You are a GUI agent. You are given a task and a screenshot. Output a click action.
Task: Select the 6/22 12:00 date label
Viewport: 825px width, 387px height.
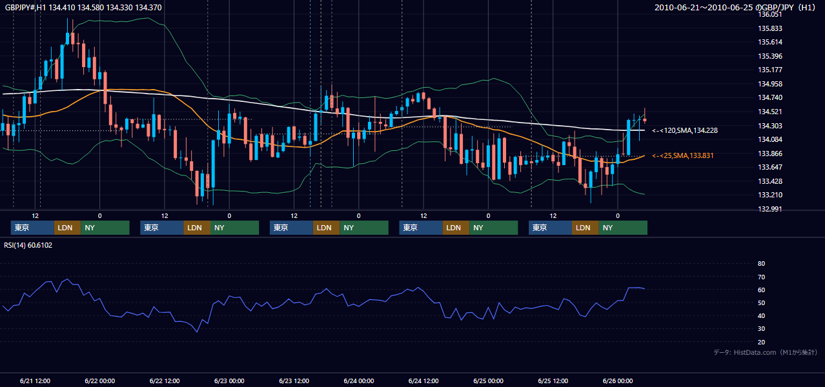pyautogui.click(x=165, y=381)
